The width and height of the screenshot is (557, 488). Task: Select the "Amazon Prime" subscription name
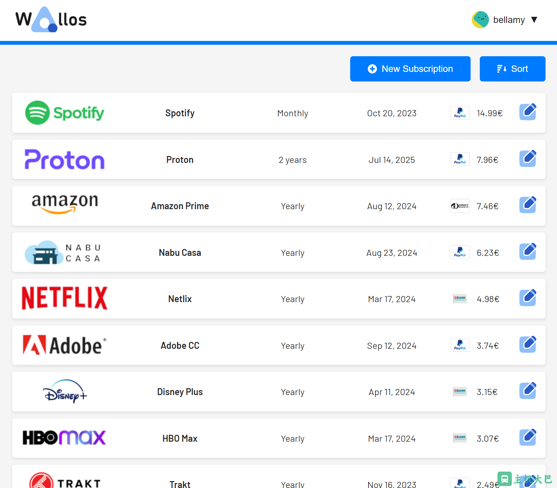click(x=180, y=206)
